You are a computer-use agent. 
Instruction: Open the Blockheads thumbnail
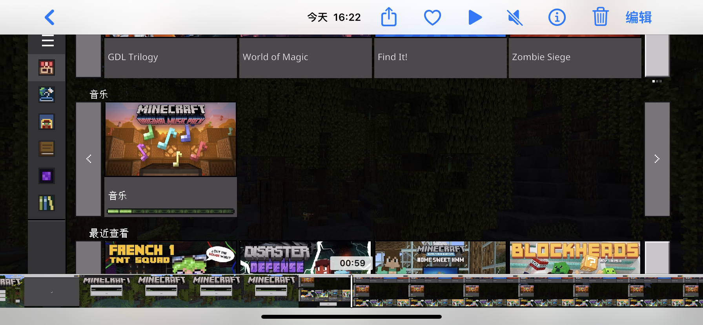[575, 257]
